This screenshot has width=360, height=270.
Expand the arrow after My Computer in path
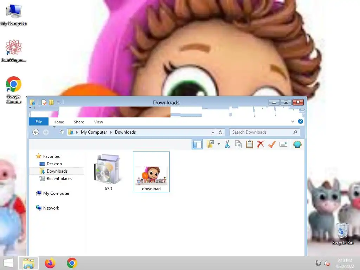(111, 132)
